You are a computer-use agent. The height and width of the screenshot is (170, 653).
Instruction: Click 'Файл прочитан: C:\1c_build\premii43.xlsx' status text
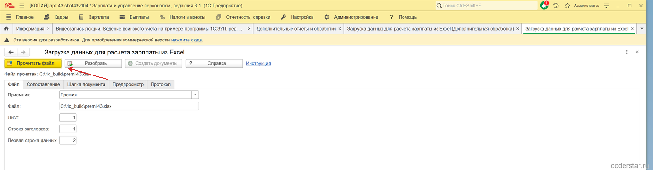48,74
